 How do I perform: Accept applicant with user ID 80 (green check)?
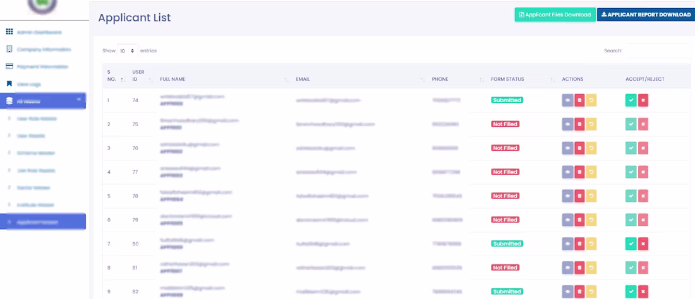coord(631,243)
